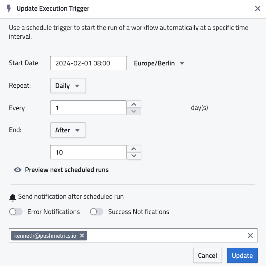Click the lightning bolt trigger icon
Image resolution: width=266 pixels, height=266 pixels.
coord(9,9)
